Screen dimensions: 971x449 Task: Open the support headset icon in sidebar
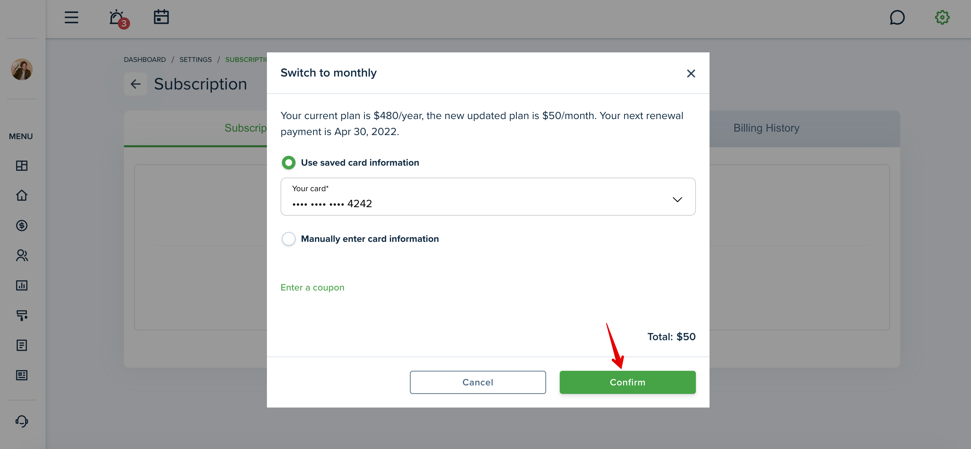point(21,421)
